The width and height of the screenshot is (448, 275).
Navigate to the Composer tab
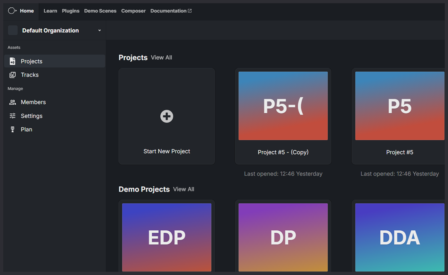[x=133, y=11]
